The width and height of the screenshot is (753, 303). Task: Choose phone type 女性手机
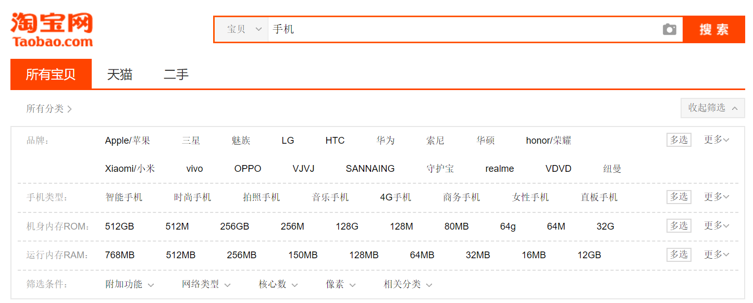530,197
